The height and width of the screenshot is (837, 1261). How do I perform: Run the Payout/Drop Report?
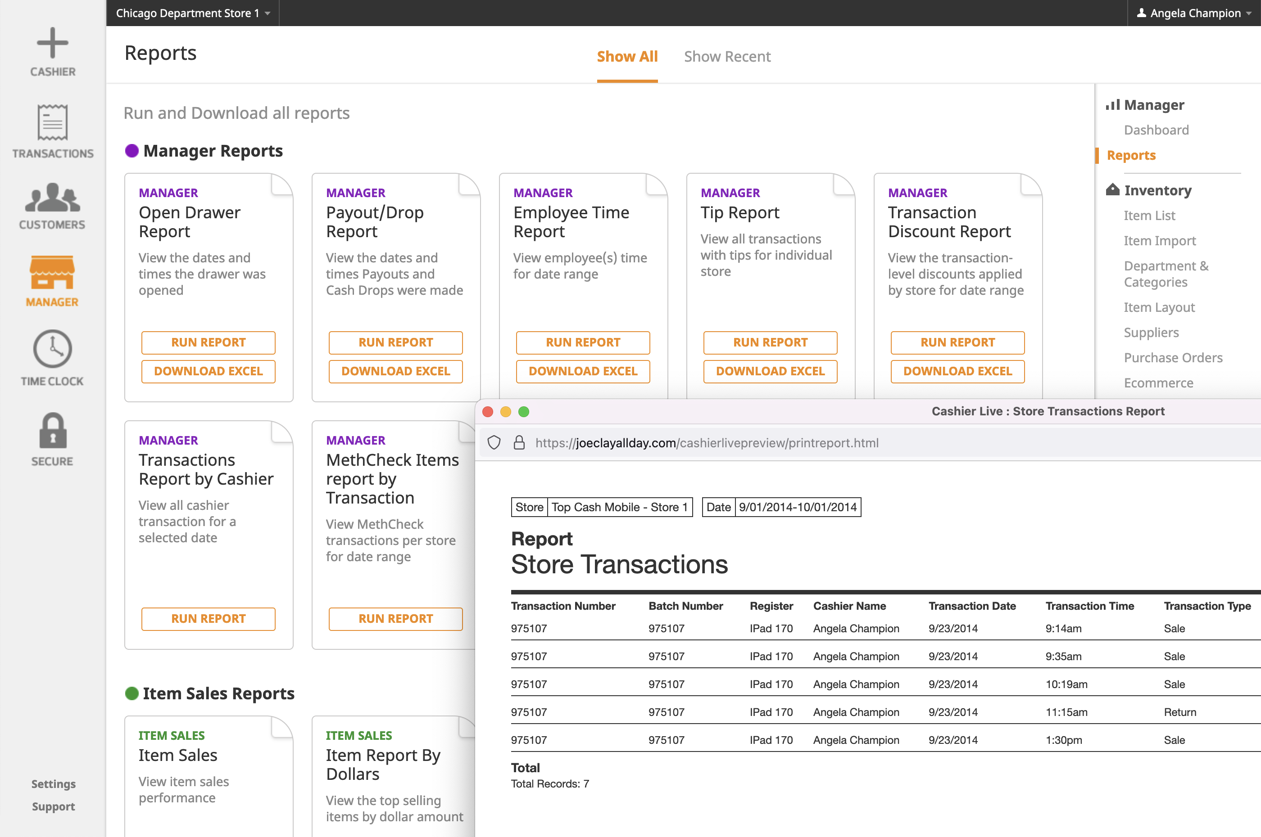click(x=396, y=342)
